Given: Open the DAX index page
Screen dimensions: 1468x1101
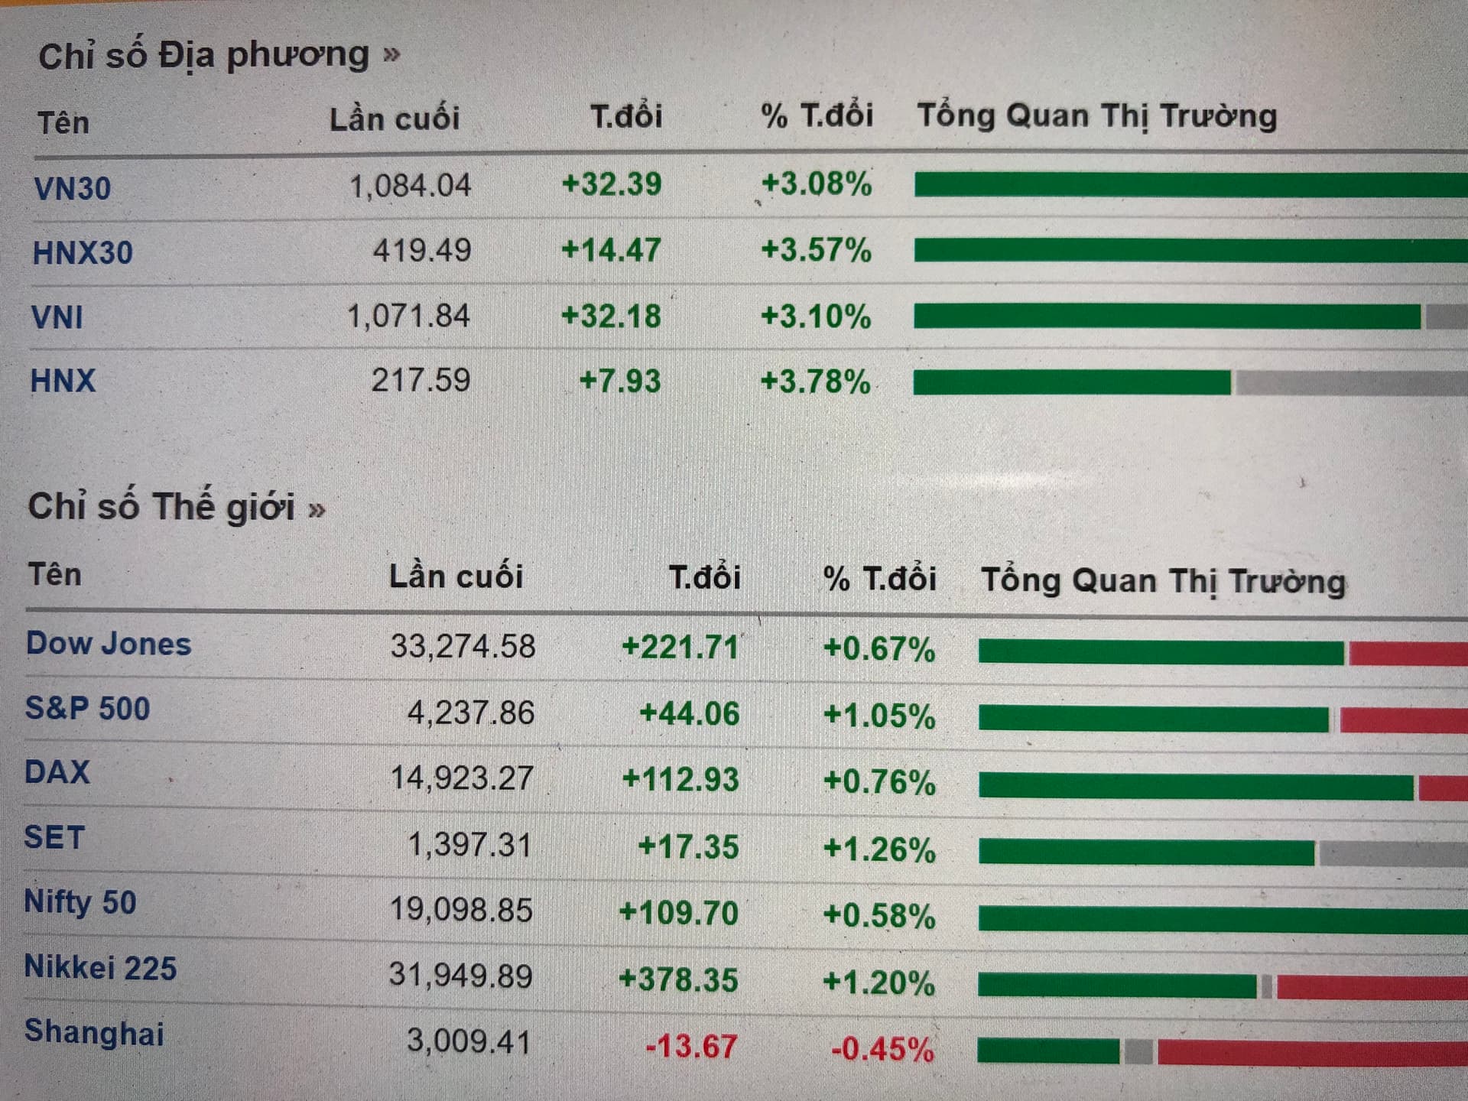Looking at the screenshot, I should pyautogui.click(x=57, y=772).
